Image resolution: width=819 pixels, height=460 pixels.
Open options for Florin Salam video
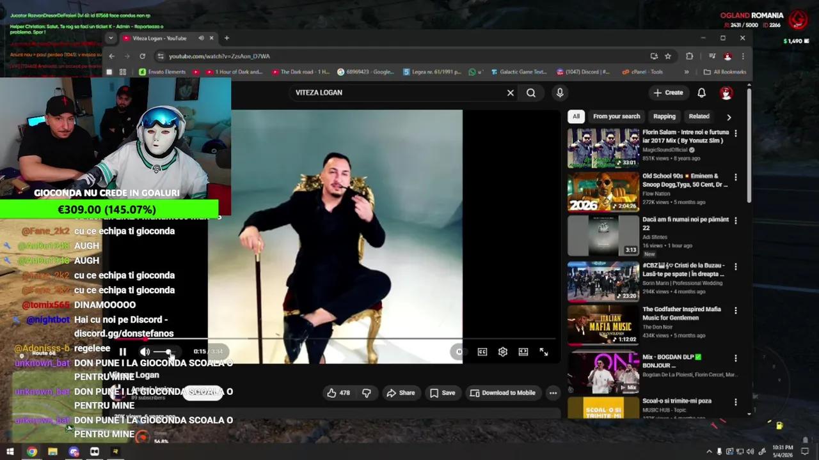pyautogui.click(x=735, y=134)
